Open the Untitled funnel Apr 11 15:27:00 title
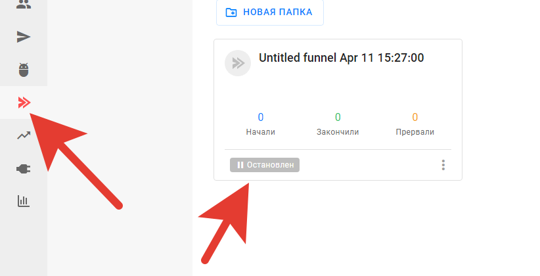 tap(342, 58)
